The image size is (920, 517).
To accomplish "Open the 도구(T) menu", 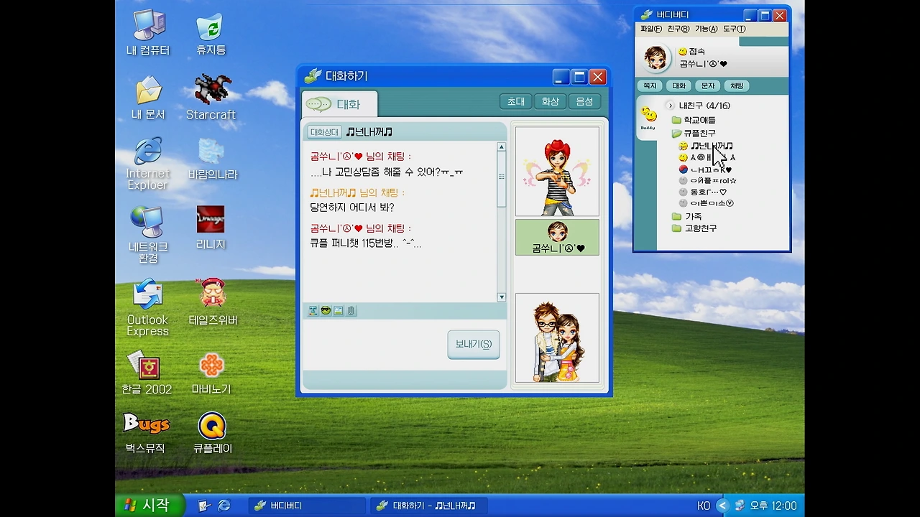I will point(734,29).
